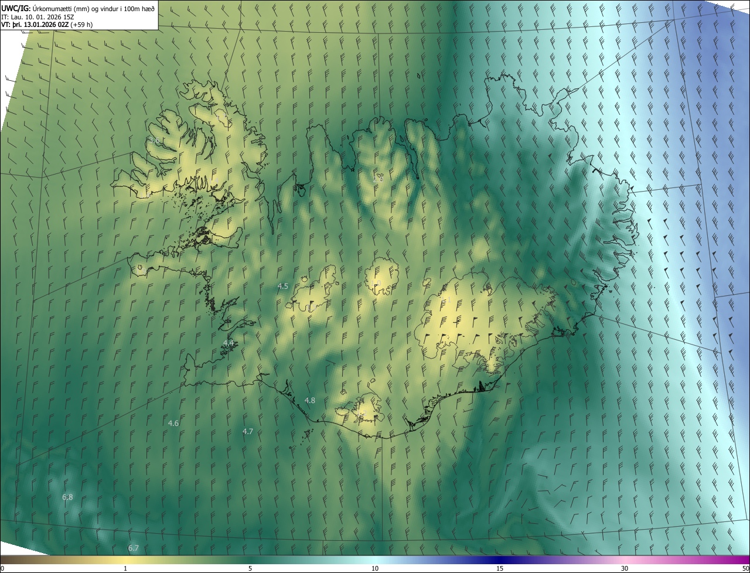Click the 10 tick on the color scale

375,568
